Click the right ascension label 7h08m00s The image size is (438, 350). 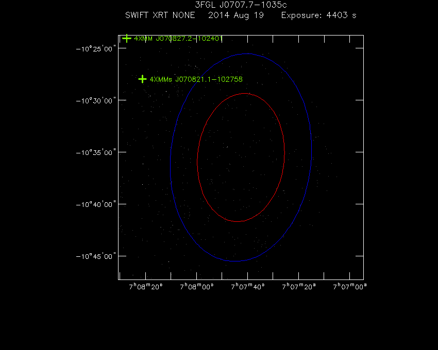[197, 287]
